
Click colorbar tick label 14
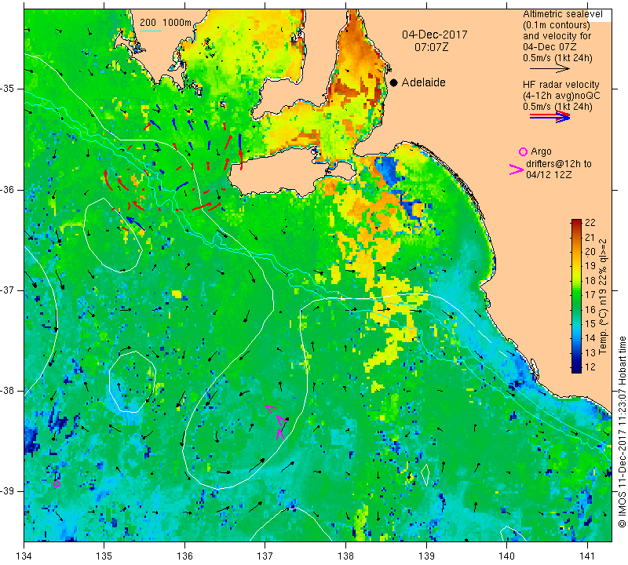[590, 338]
